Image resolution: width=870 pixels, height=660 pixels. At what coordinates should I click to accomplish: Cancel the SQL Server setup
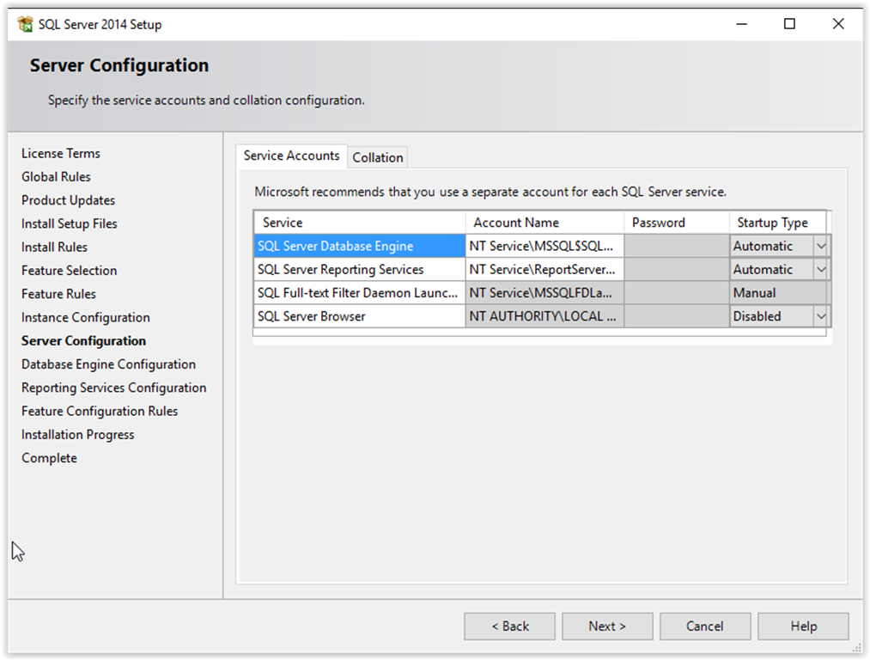(704, 626)
